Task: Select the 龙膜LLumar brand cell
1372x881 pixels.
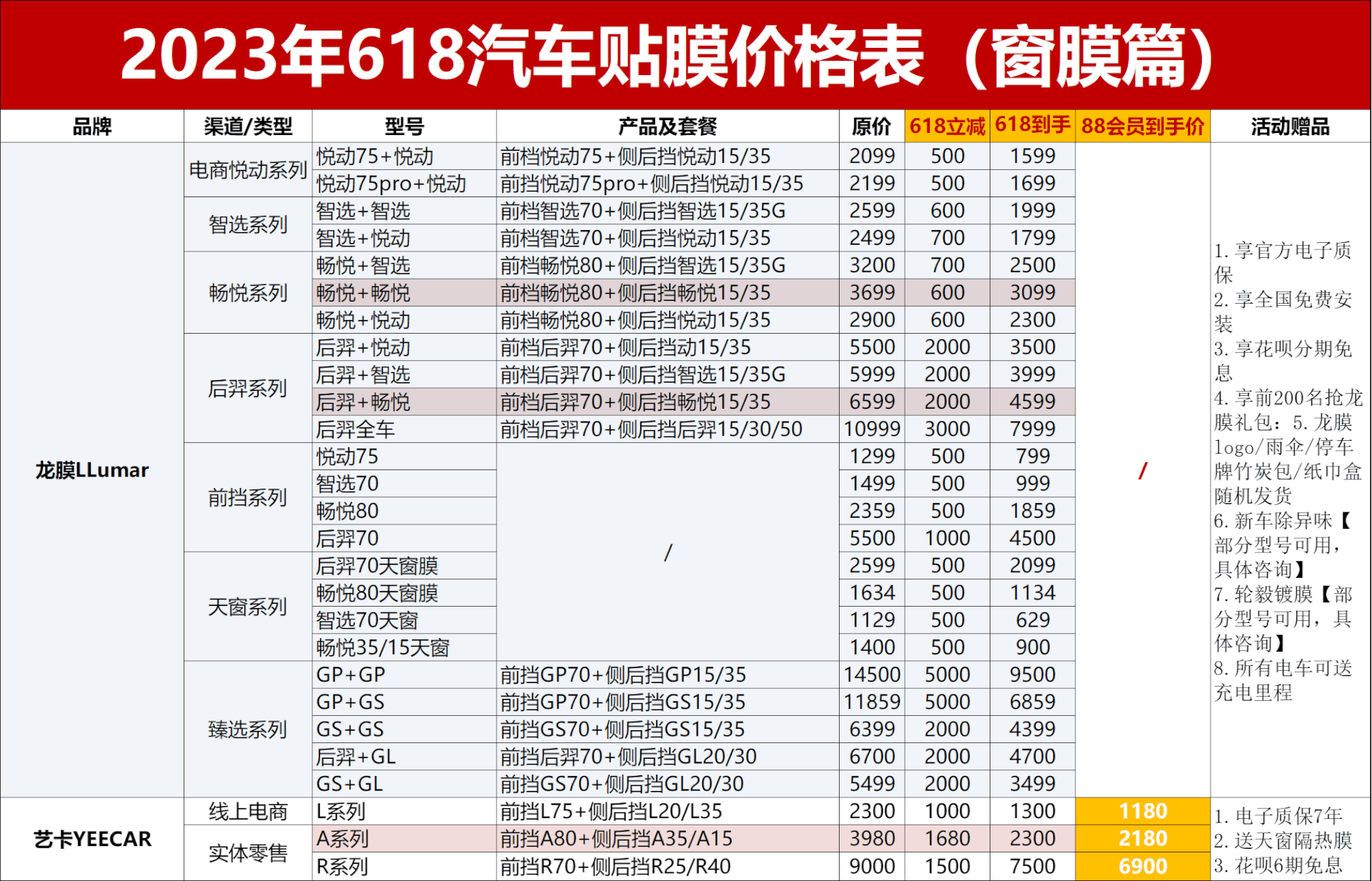Action: point(92,470)
